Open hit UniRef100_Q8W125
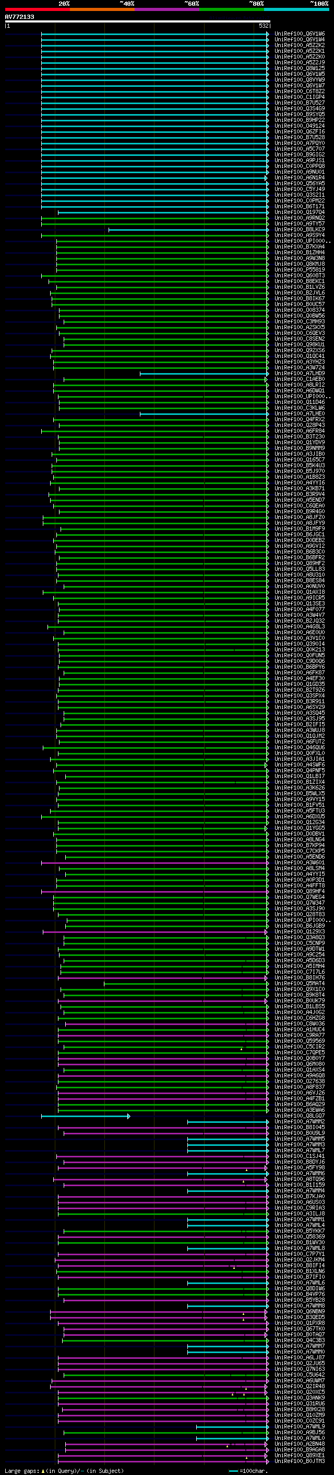 point(299,68)
